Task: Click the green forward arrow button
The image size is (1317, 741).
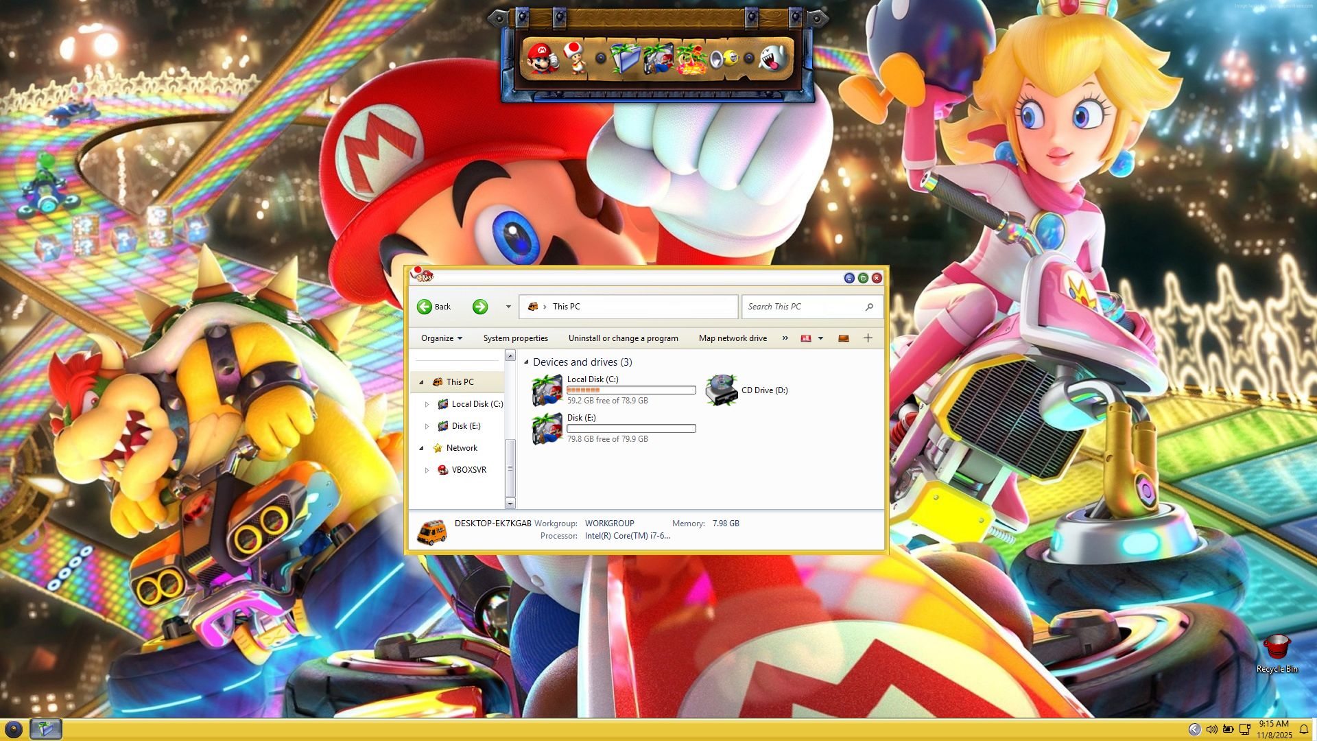Action: pyautogui.click(x=480, y=307)
